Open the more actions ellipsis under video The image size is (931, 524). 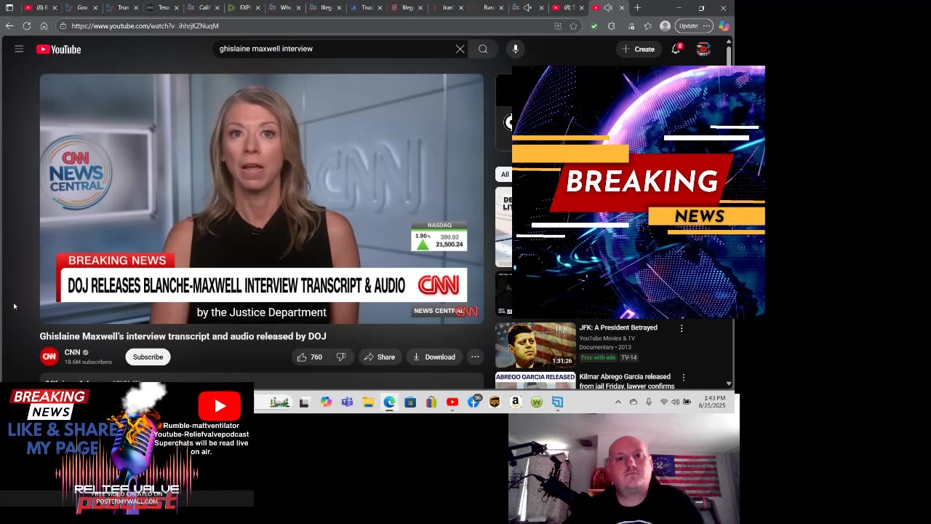coord(475,357)
